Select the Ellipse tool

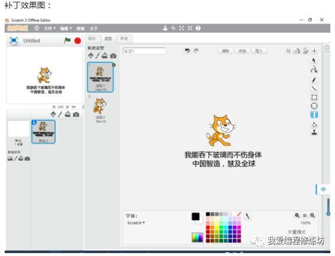(314, 106)
